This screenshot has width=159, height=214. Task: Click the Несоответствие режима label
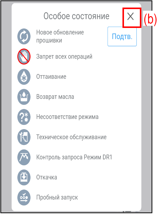click(x=67, y=117)
